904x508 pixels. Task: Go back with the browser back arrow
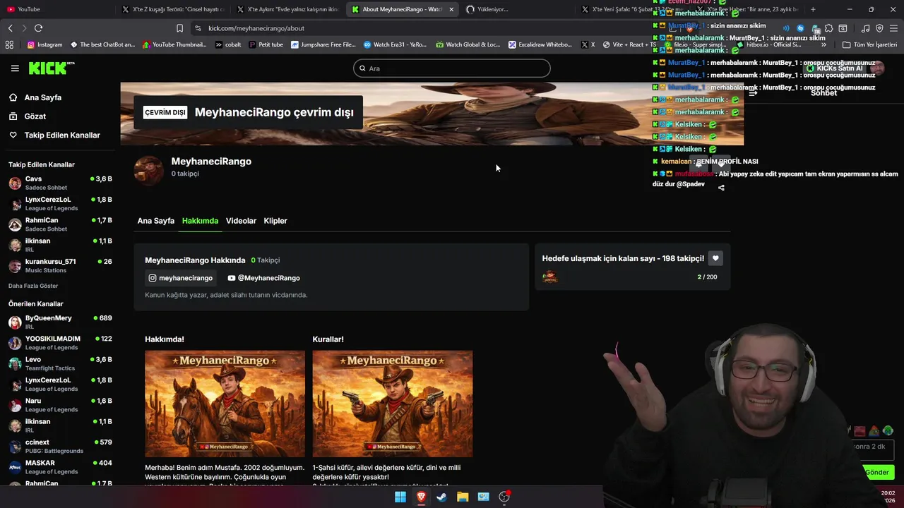10,28
